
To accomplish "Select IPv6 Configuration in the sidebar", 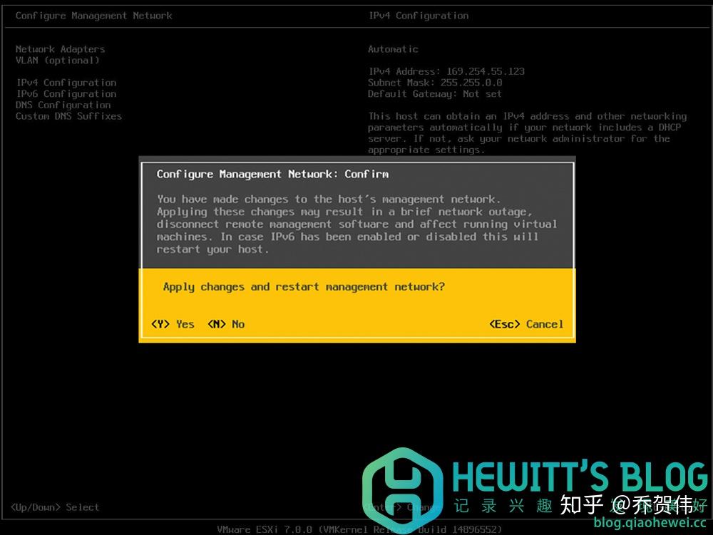I will coord(65,93).
